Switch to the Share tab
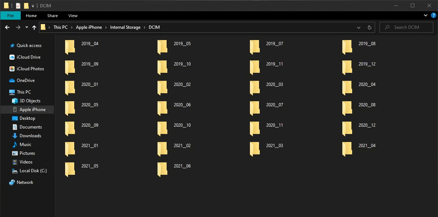438x217 pixels. pos(52,16)
